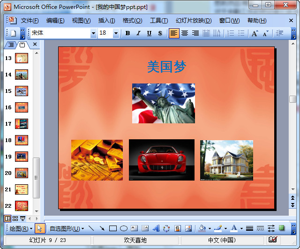This screenshot has width=300, height=249.
Task: Apply the font color
Action: (x=234, y=228)
